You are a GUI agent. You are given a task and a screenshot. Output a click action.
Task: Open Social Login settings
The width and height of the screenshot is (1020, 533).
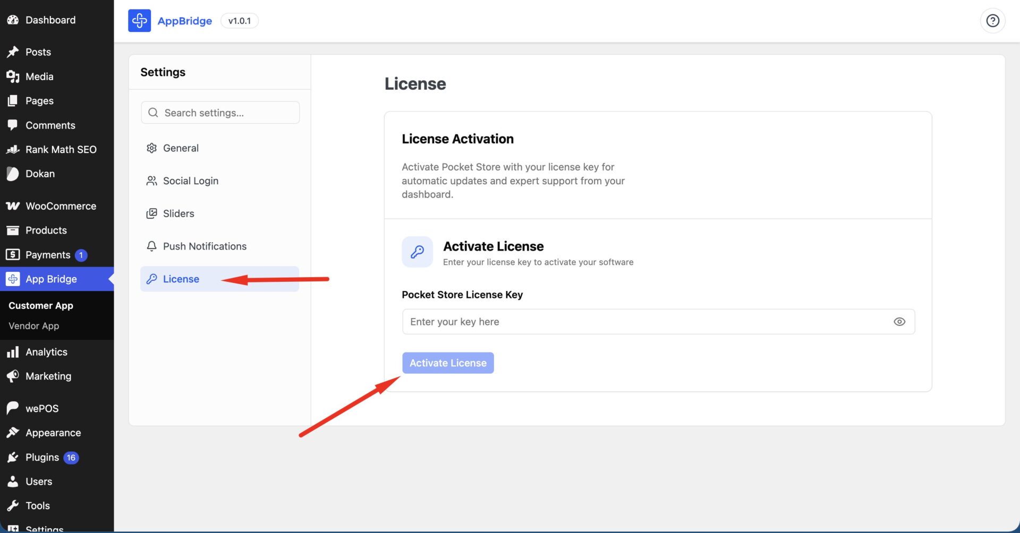(x=219, y=181)
